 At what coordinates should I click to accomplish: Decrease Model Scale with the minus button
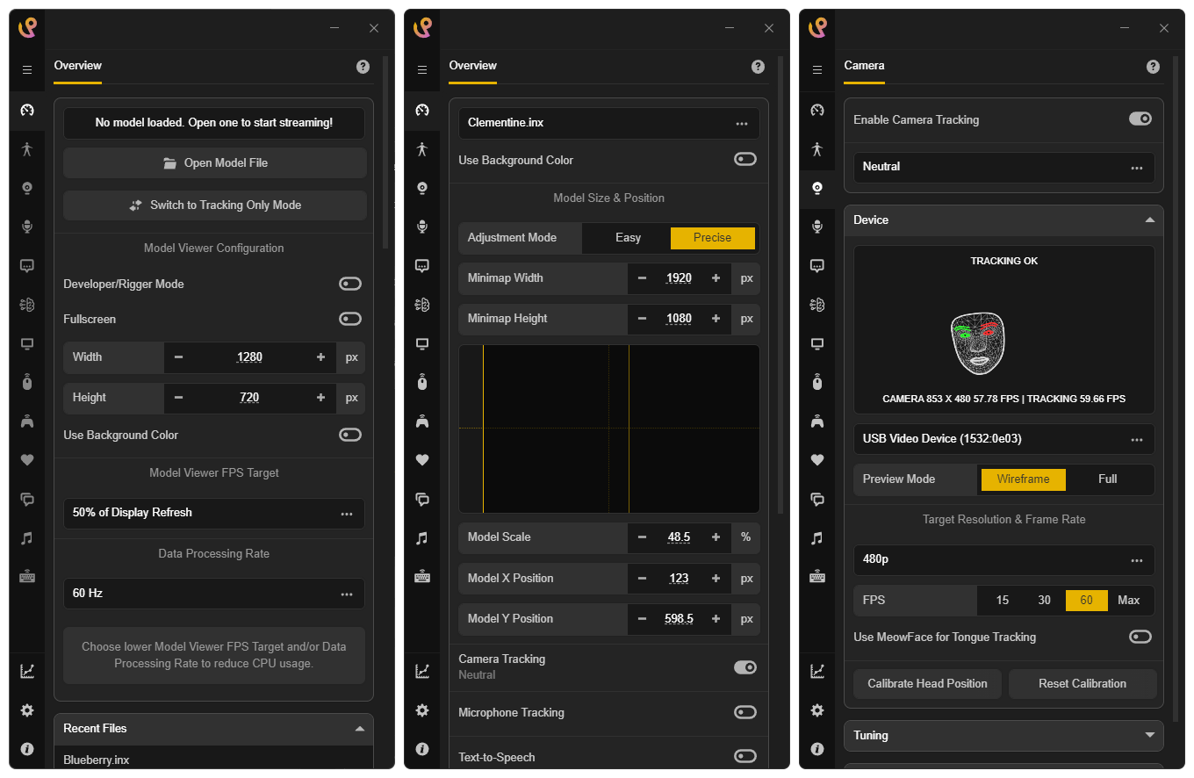coord(642,537)
